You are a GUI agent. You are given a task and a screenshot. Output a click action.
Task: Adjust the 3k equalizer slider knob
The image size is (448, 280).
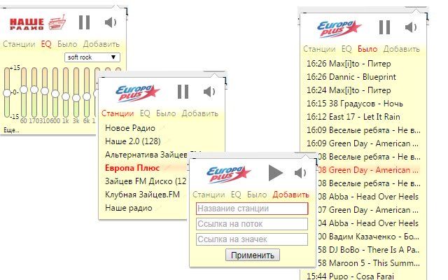point(76,98)
